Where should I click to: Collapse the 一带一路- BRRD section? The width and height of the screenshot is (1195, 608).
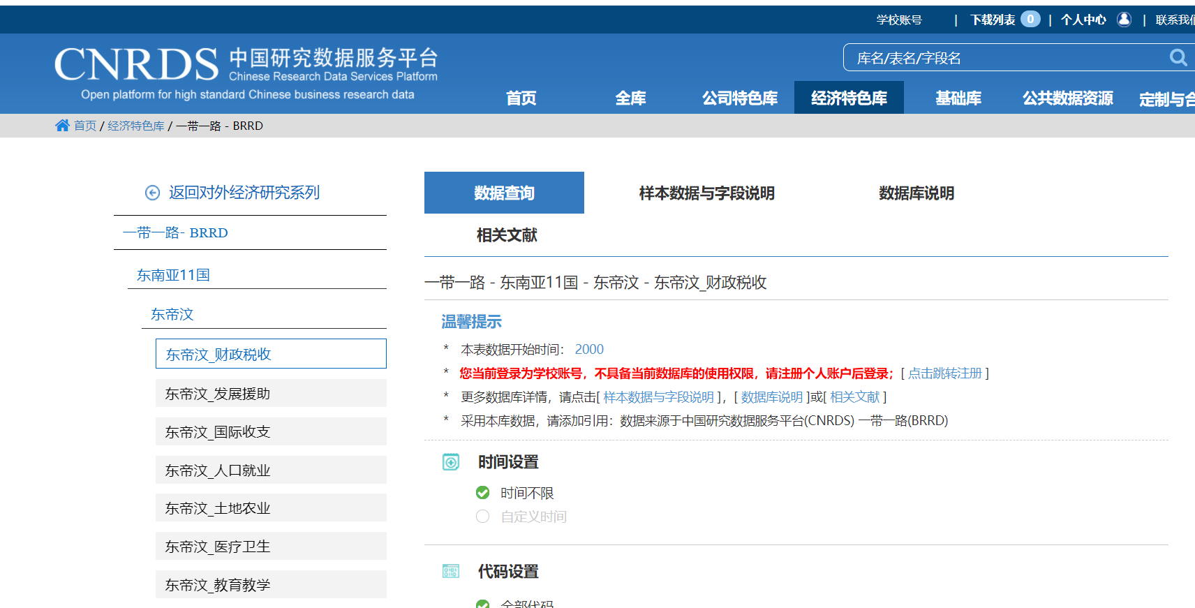[175, 233]
